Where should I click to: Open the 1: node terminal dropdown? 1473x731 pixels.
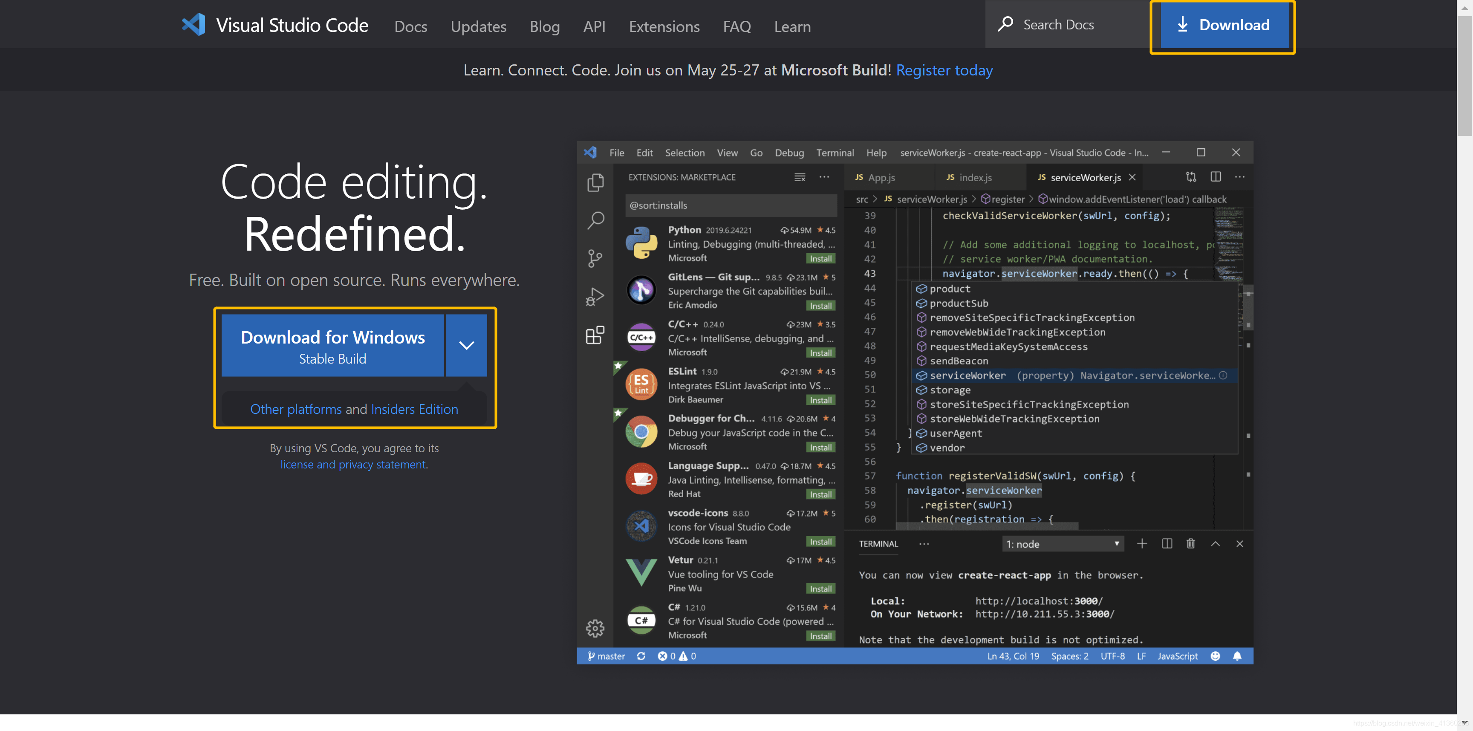click(1063, 544)
